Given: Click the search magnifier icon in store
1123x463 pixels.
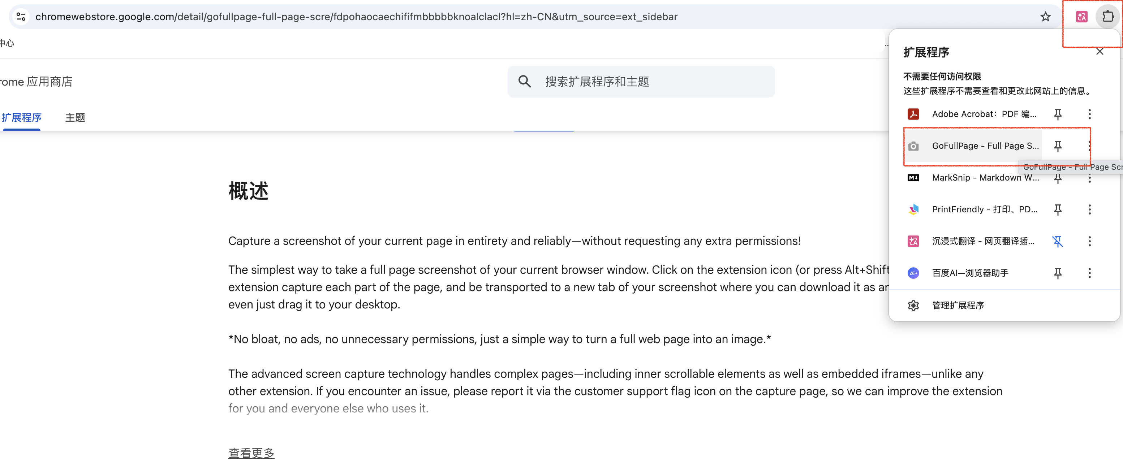Looking at the screenshot, I should tap(524, 82).
